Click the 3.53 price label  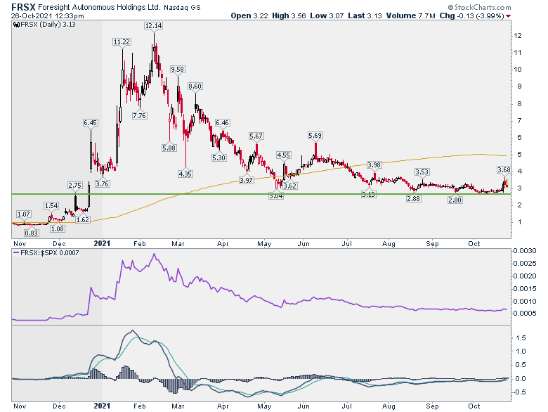coord(422,172)
